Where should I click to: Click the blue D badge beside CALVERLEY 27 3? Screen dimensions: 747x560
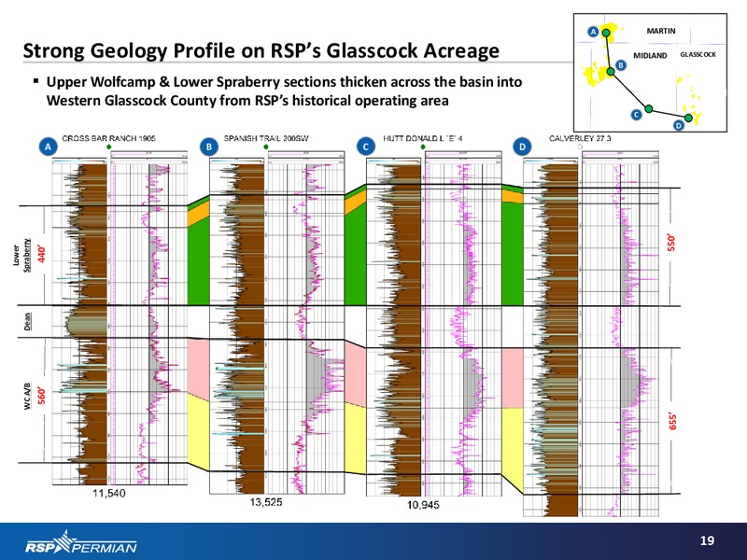tap(522, 147)
